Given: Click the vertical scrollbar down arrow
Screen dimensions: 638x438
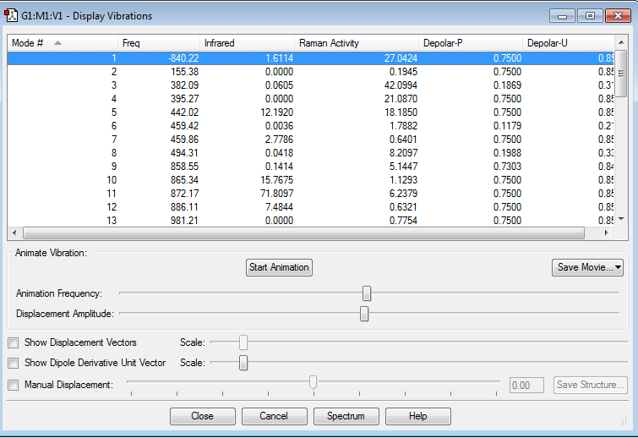Looking at the screenshot, I should click(x=621, y=219).
